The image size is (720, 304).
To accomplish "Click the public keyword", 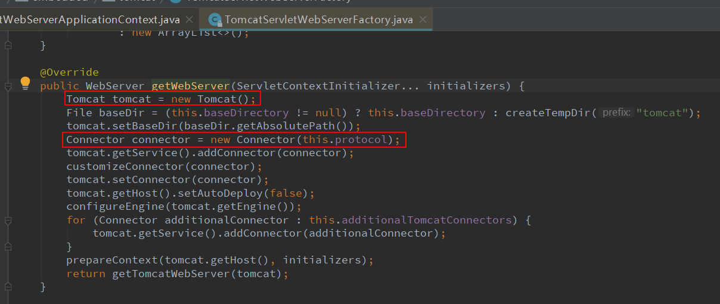I will [x=60, y=86].
